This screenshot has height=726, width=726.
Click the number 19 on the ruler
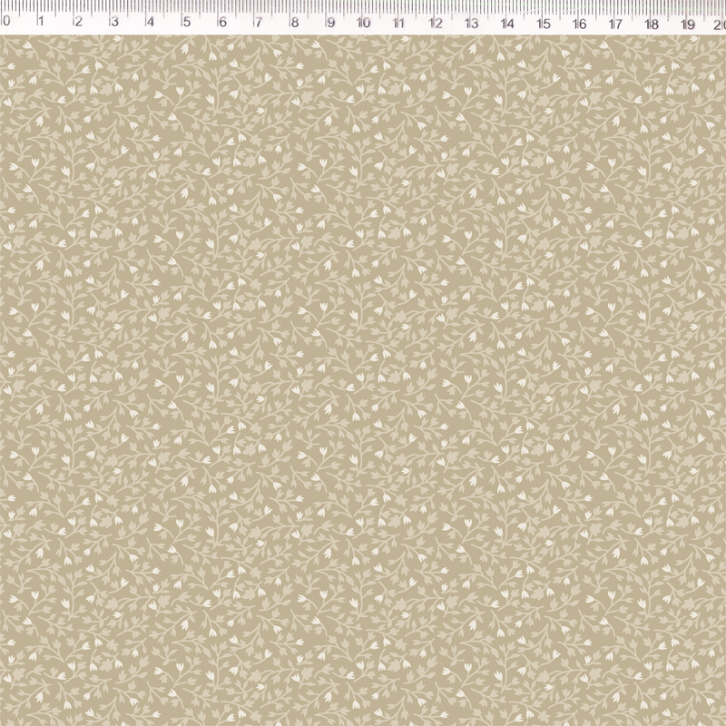(x=687, y=23)
